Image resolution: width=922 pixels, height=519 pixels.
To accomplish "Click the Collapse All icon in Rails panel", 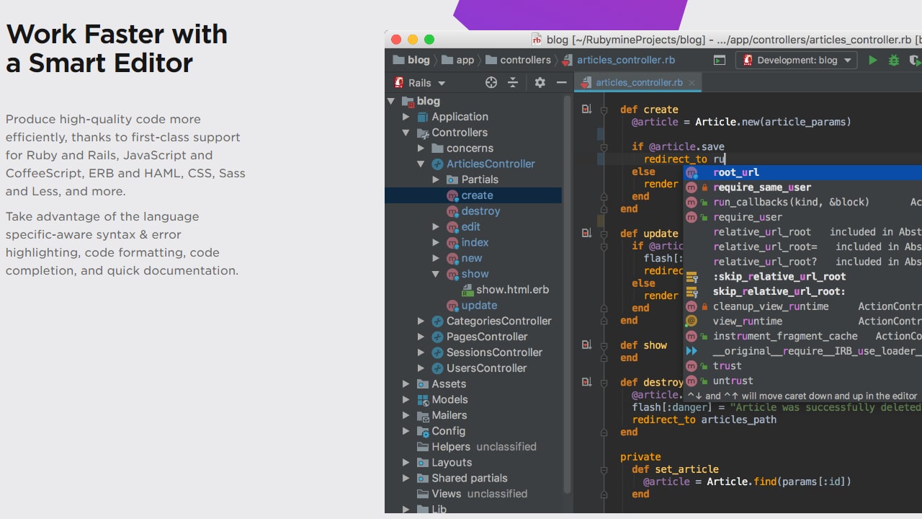I will point(513,83).
